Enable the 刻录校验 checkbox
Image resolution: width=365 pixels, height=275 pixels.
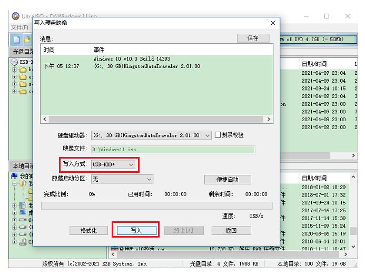click(218, 135)
